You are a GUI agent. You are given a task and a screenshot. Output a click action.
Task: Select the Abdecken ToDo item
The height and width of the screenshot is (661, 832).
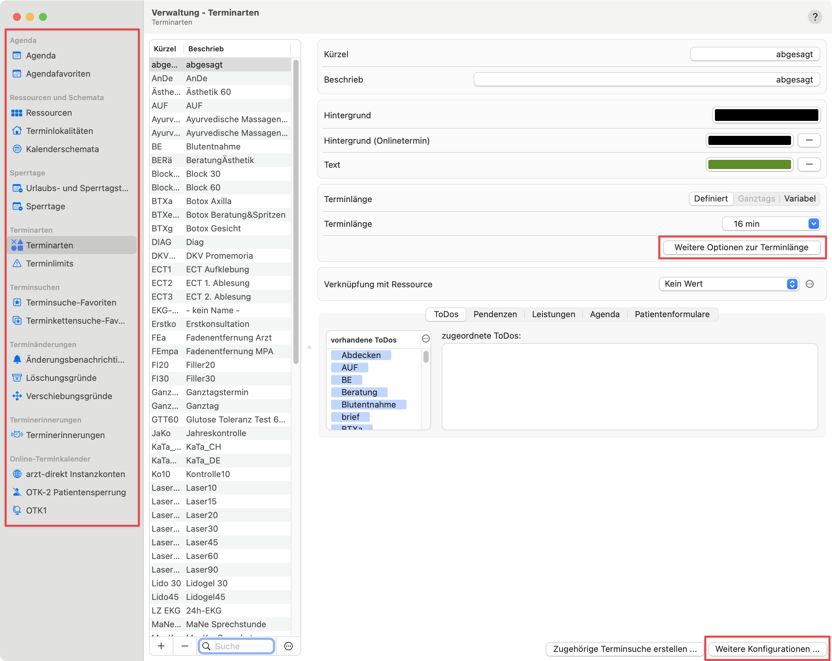tap(361, 355)
